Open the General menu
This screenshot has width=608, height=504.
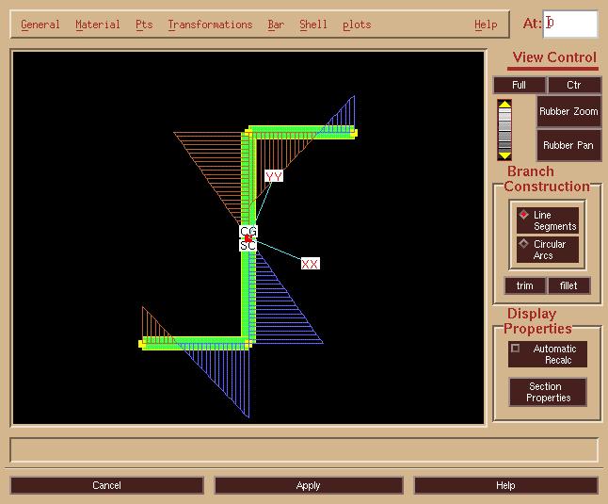(40, 24)
